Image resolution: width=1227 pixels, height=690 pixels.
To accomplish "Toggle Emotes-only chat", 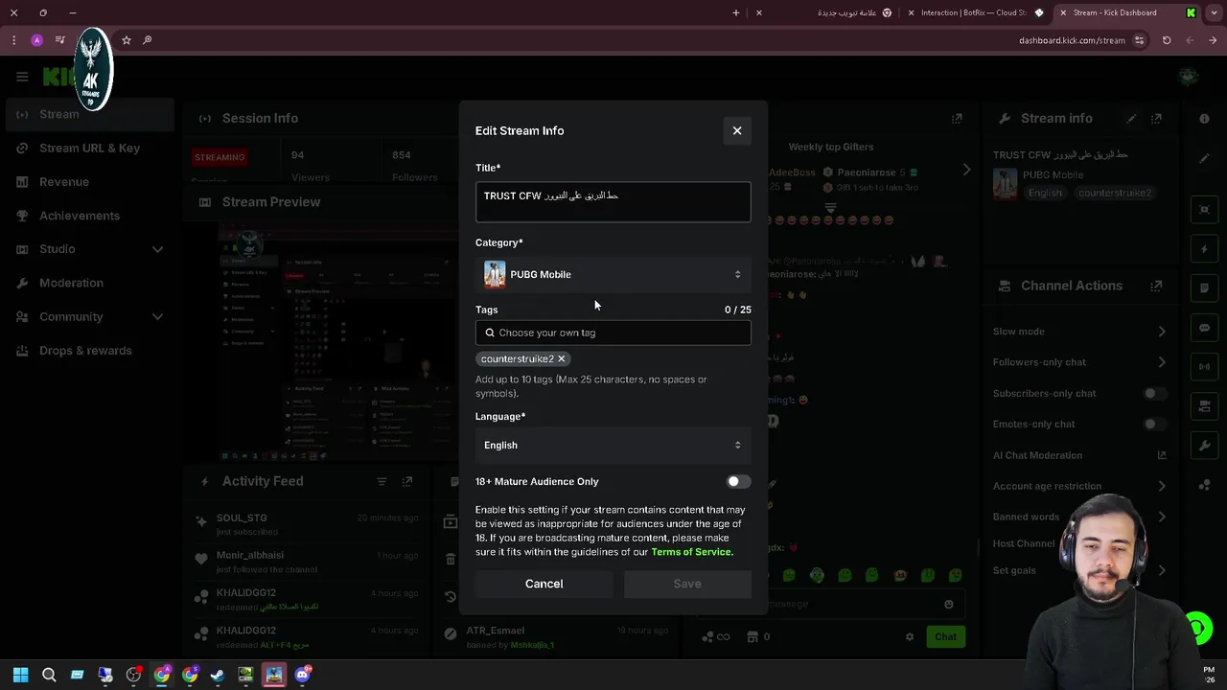I will point(1156,424).
